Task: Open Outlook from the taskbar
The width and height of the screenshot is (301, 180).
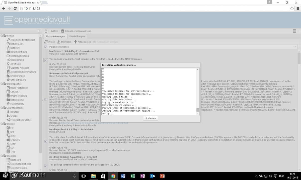Action: point(152,176)
